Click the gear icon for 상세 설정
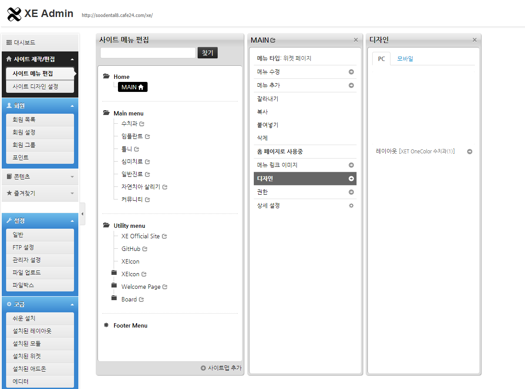Screen dimensions: 525x389 pos(351,206)
